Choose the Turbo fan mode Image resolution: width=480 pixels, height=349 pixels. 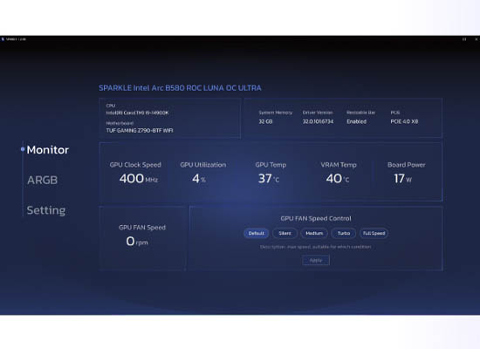(x=344, y=233)
